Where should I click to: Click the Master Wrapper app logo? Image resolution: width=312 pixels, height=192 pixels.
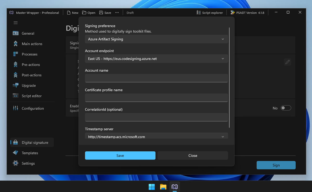tap(11, 13)
